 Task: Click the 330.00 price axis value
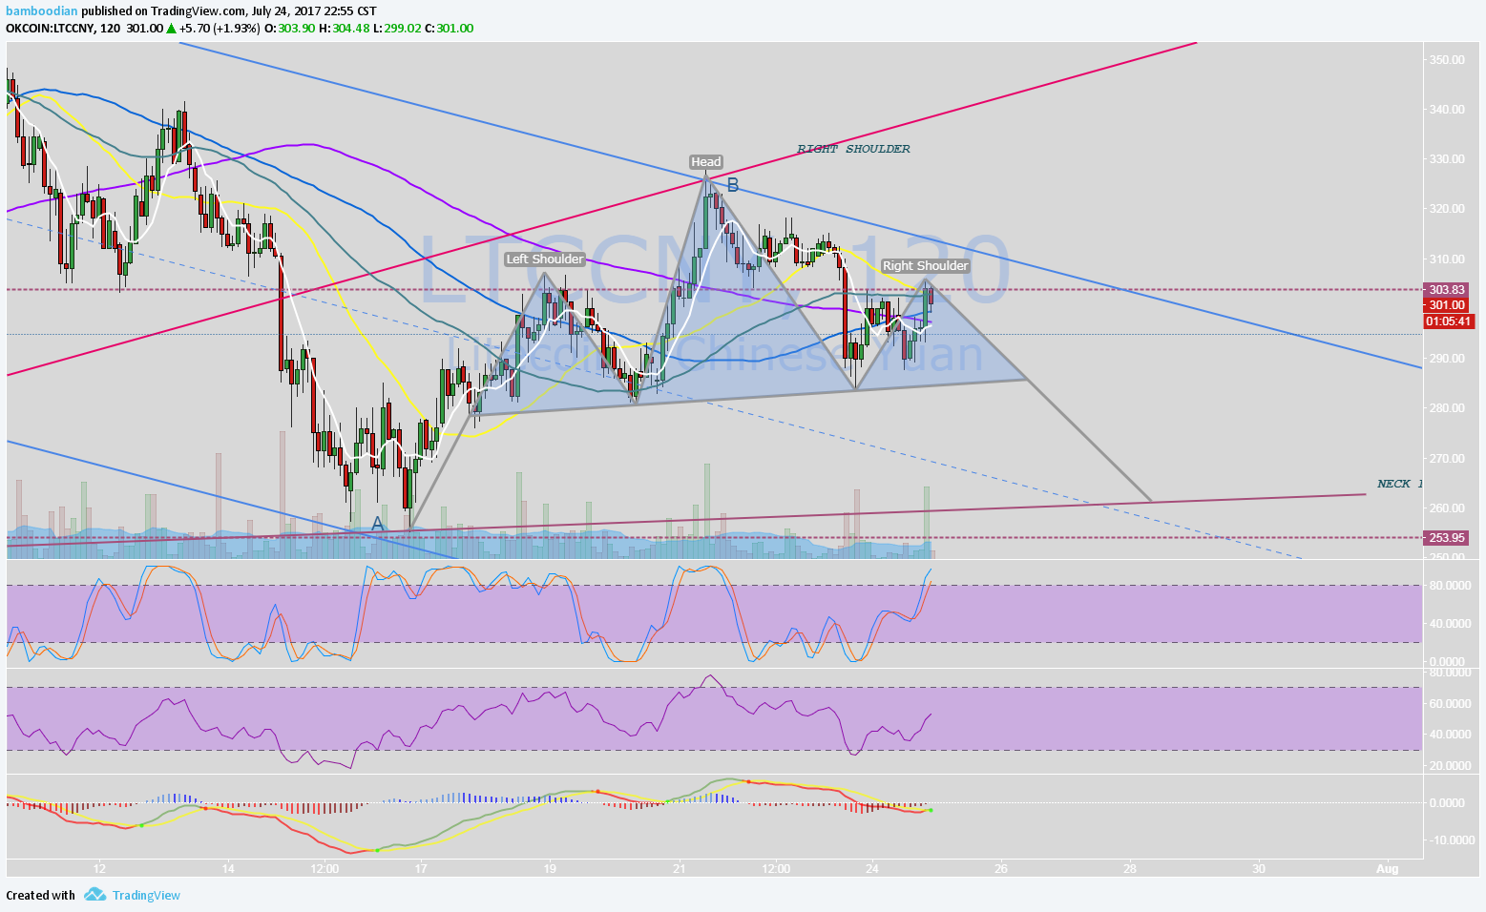tap(1447, 159)
